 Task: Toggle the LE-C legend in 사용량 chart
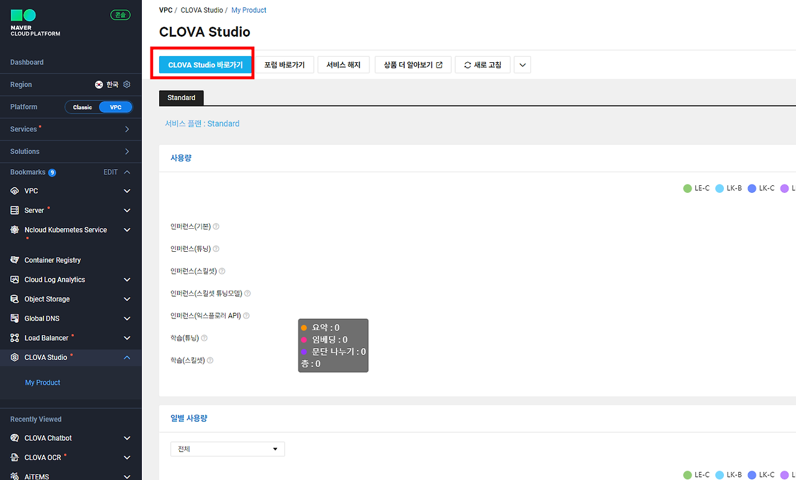[696, 188]
